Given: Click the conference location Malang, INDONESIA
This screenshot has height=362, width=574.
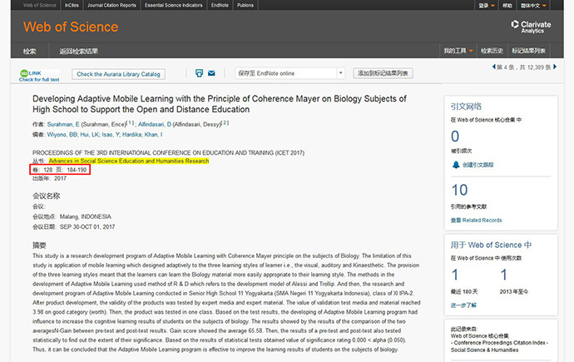Looking at the screenshot, I should pos(86,216).
